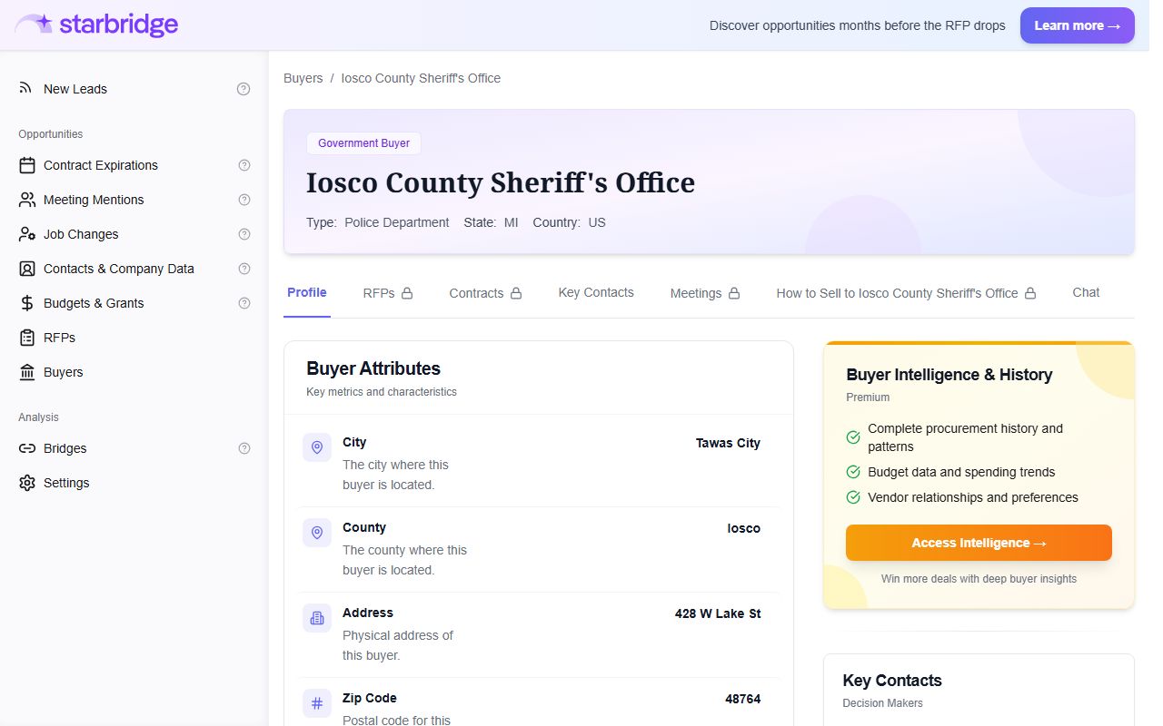This screenshot has height=726, width=1163.
Task: Click the Starbridge logo icon
Action: pos(35,25)
